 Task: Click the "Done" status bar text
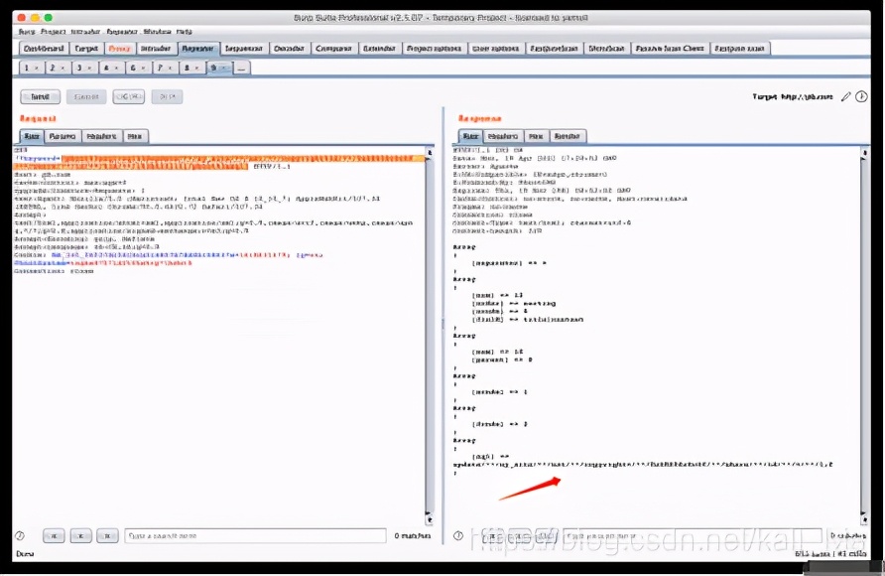pyautogui.click(x=25, y=554)
